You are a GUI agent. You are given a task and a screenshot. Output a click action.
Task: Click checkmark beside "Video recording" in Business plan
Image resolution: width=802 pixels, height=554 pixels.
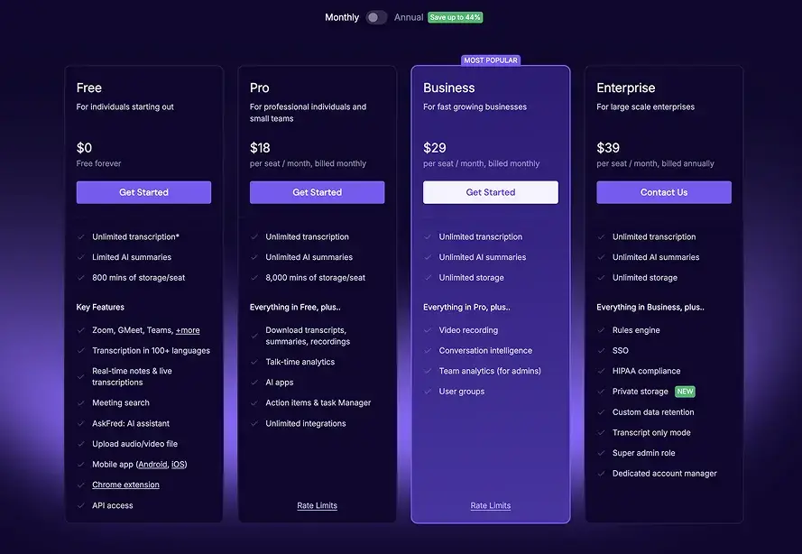(x=428, y=329)
